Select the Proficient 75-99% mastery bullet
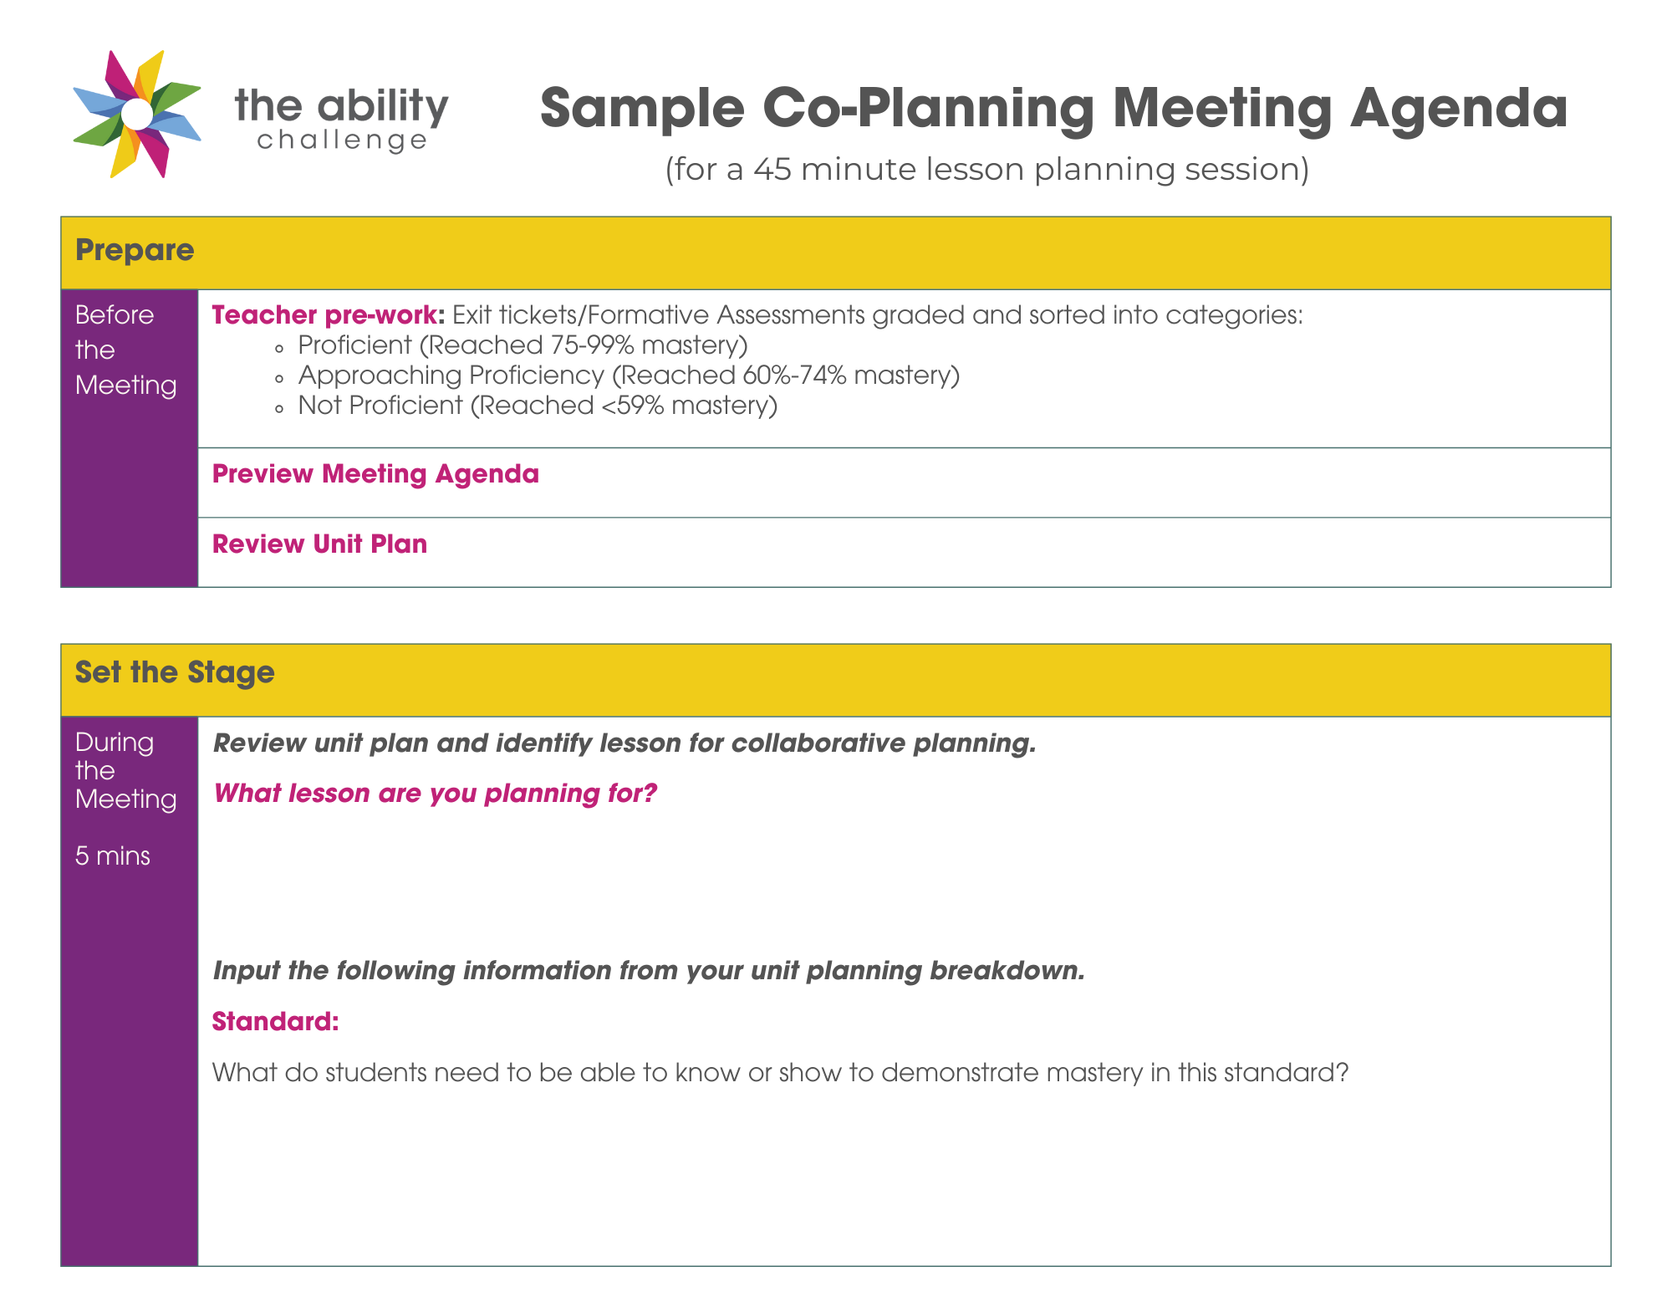This screenshot has height=1292, width=1672. click(522, 345)
